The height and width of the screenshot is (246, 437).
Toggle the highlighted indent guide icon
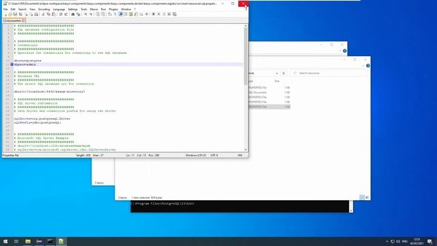click(120, 14)
